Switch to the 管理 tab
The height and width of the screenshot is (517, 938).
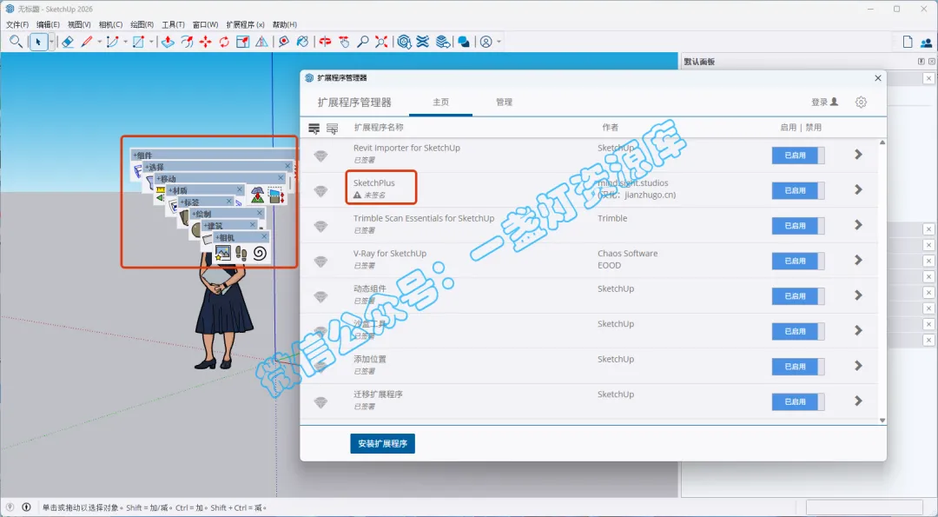point(505,103)
